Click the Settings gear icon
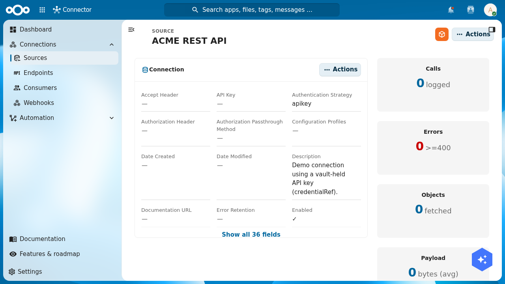This screenshot has height=284, width=505. point(12,272)
